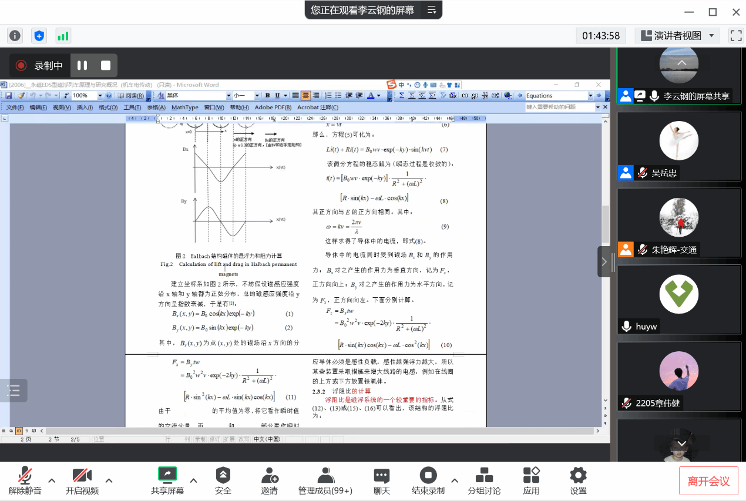
Task: Toggle center alignment in Word toolbar
Action: (305, 95)
